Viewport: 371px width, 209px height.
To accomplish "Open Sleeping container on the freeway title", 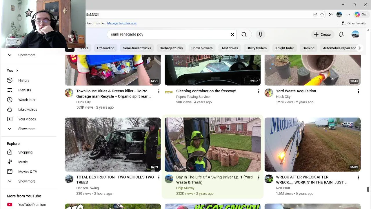I will click(x=206, y=91).
